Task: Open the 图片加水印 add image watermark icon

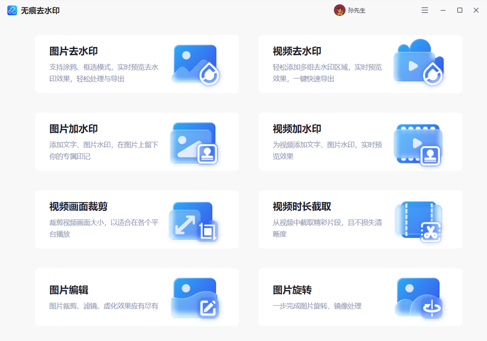Action: (194, 142)
